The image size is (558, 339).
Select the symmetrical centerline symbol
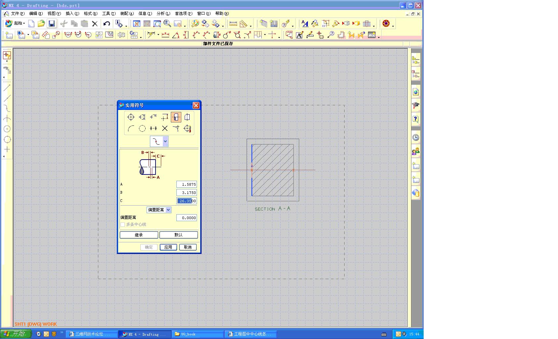(x=153, y=128)
